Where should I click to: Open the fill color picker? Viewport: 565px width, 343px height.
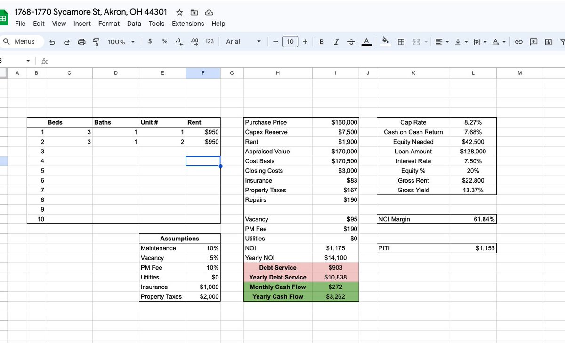coord(384,41)
